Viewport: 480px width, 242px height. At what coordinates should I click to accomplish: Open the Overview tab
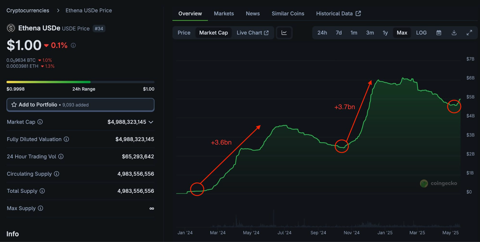click(190, 13)
